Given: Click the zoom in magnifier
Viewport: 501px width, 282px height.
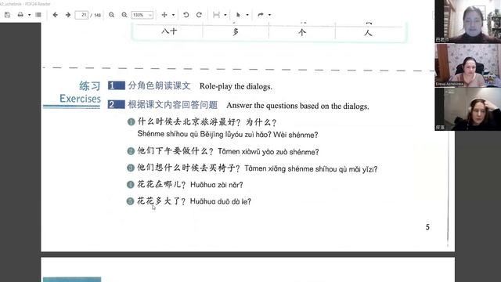Looking at the screenshot, I should pos(124,15).
